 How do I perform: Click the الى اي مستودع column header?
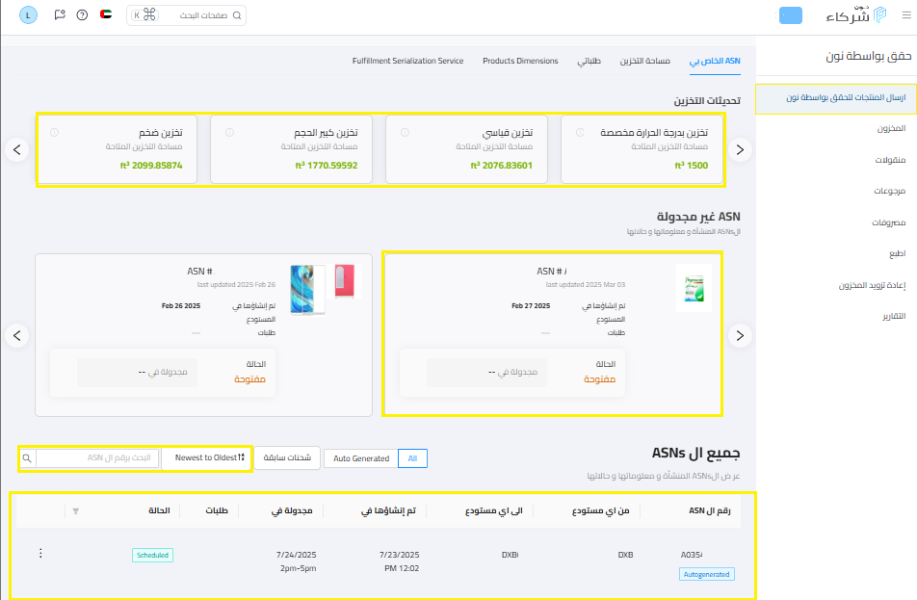[x=493, y=510]
